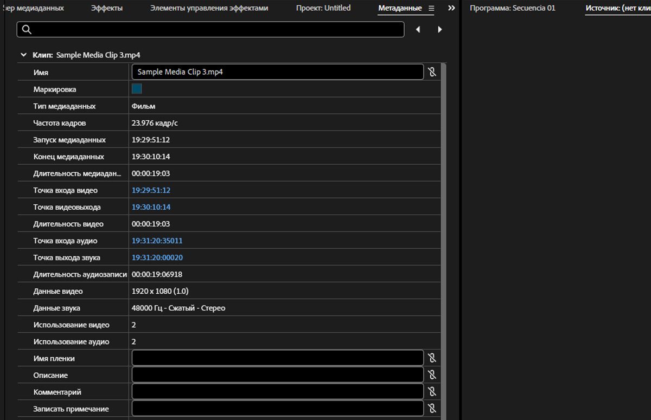Toggle link icon next to Имя field
Screen dimensions: 651x420
[x=432, y=72]
